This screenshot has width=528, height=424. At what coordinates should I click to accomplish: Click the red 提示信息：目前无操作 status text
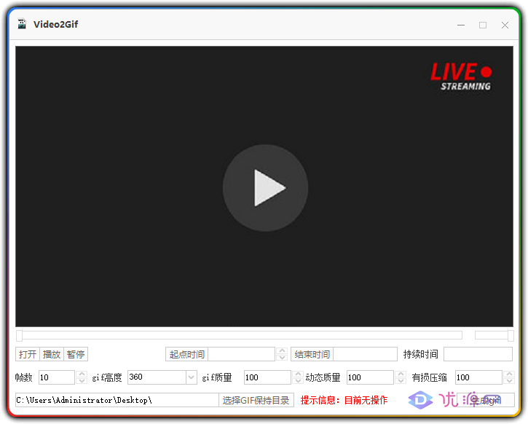pos(344,400)
